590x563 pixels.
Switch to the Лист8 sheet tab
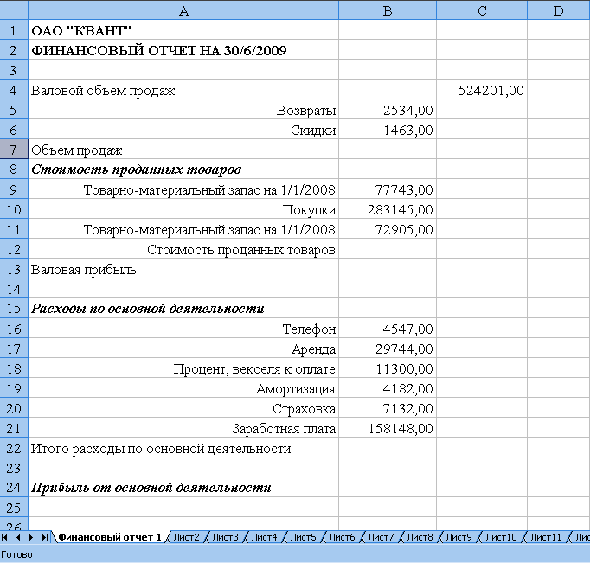(420, 537)
